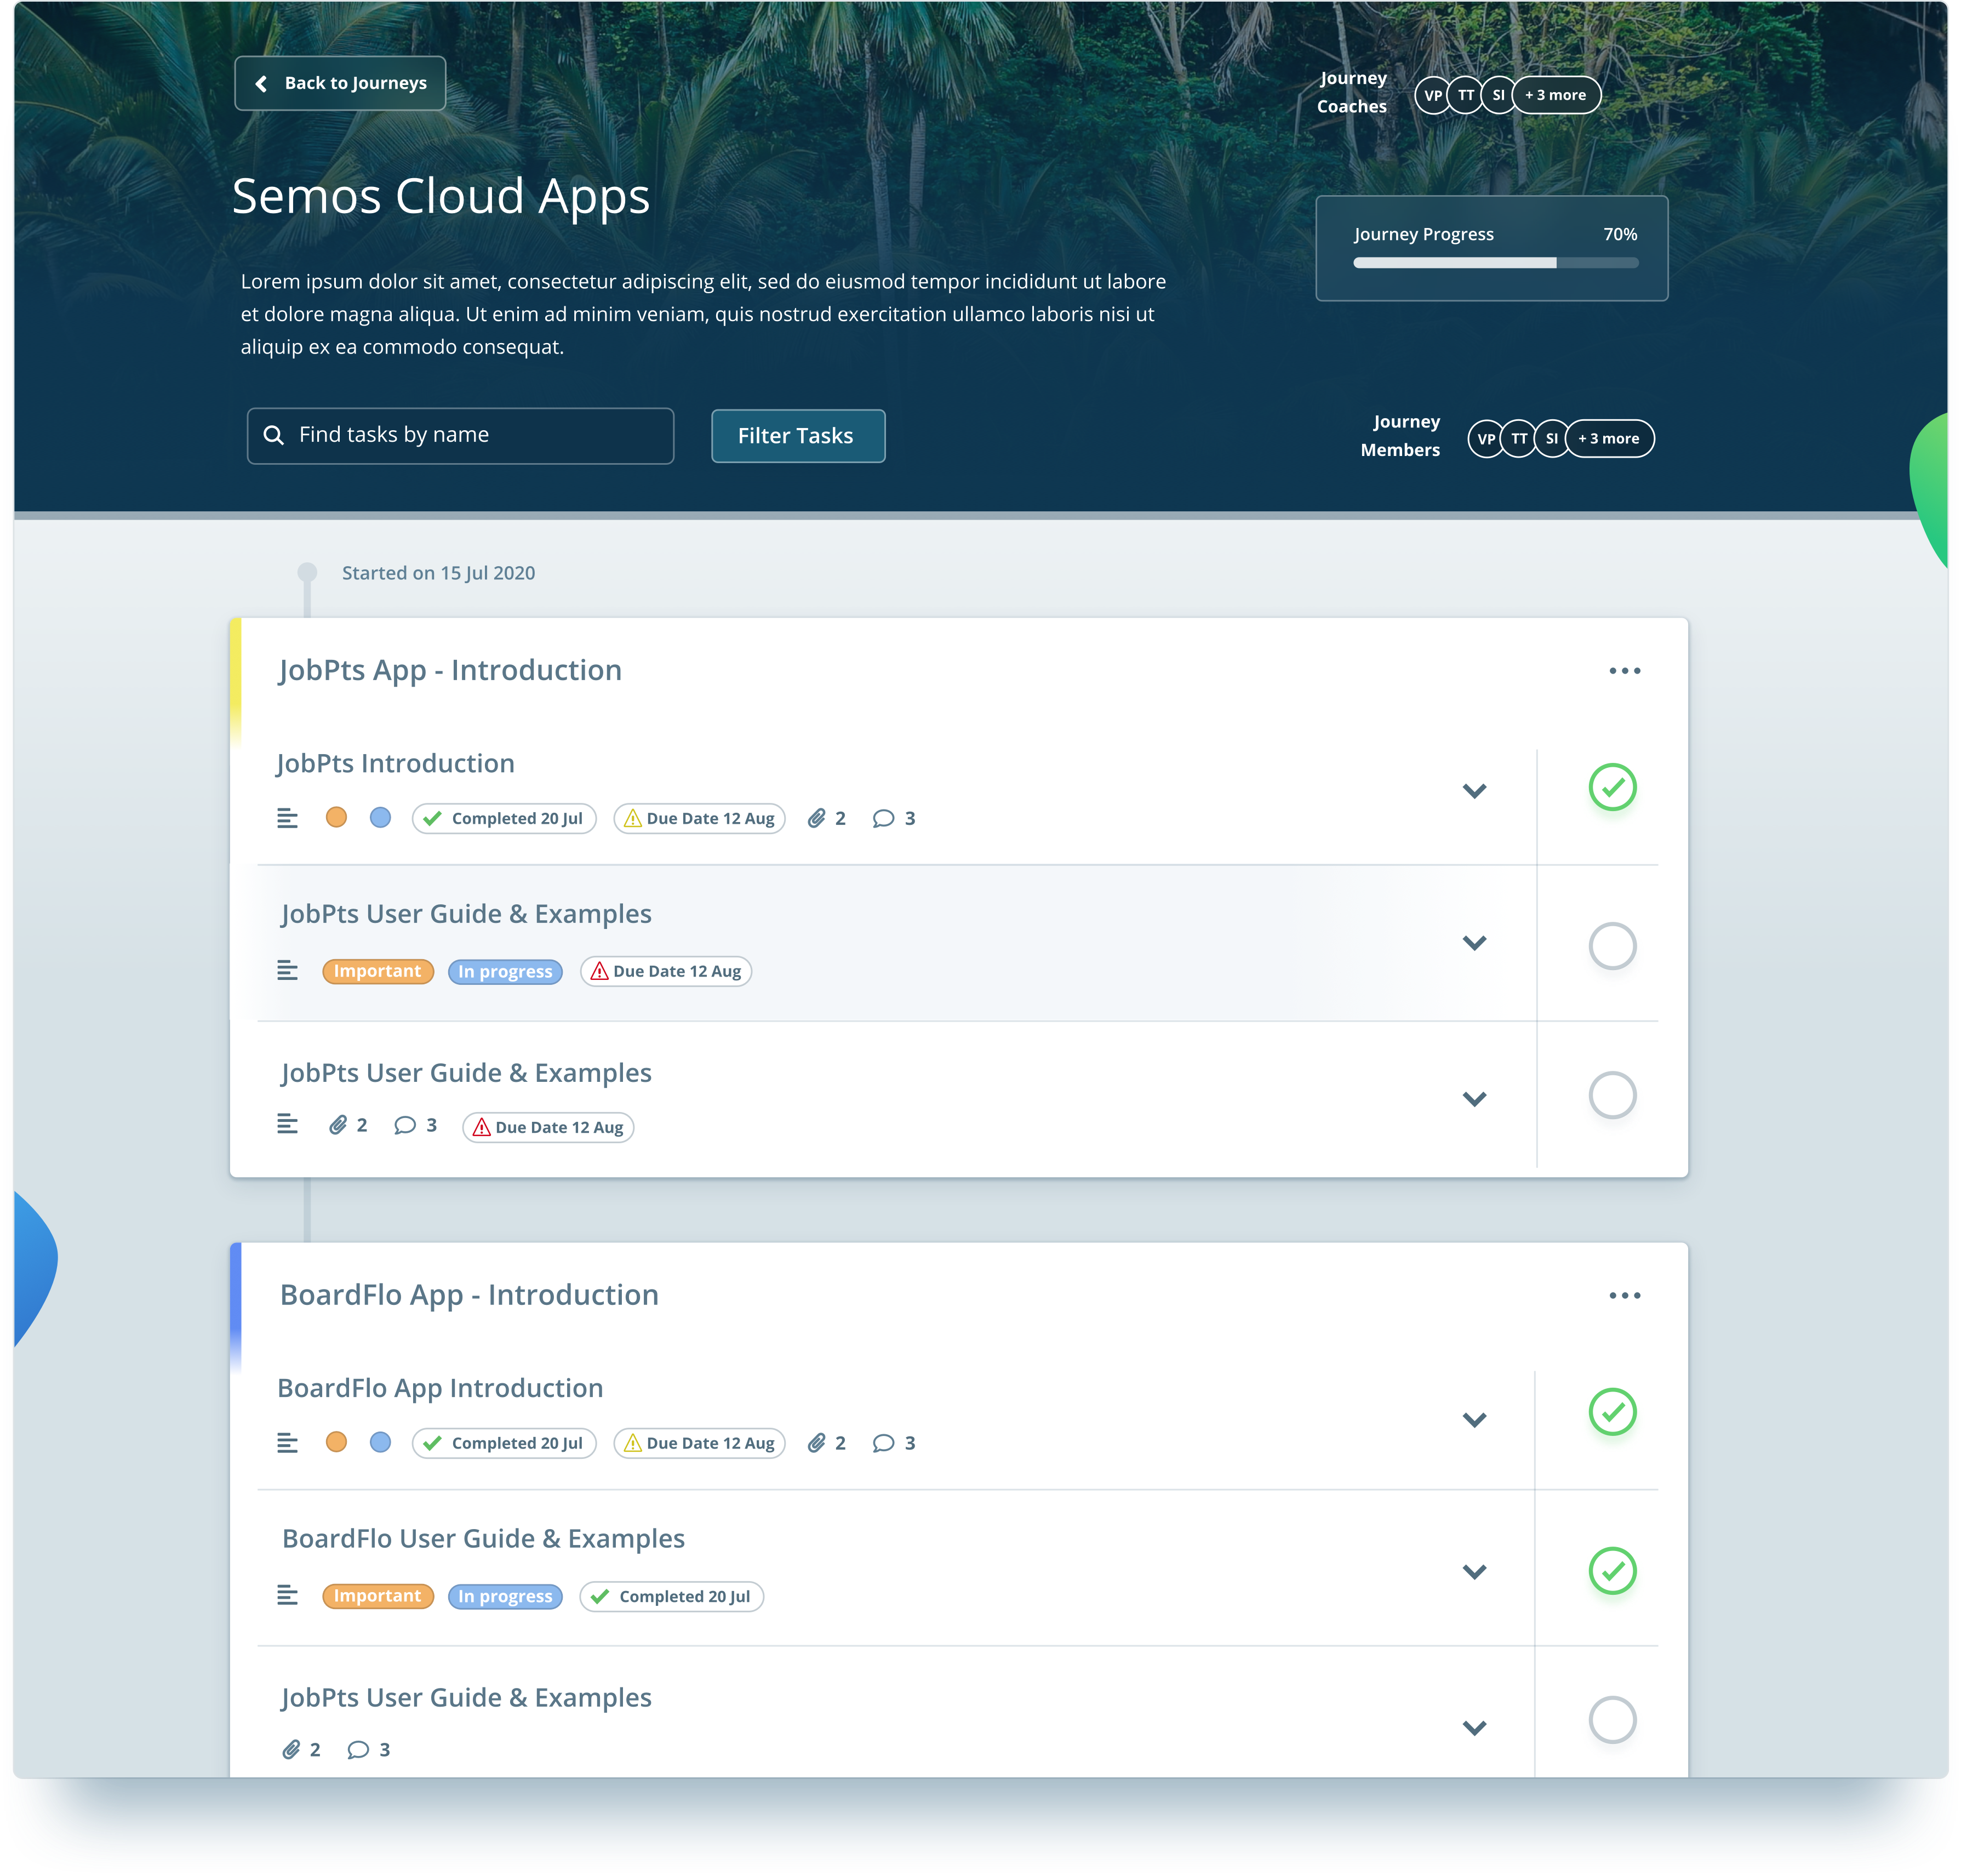The height and width of the screenshot is (1876, 1961).
Task: Click the Started on 15 Jul 2020 timeline marker
Action: (307, 572)
